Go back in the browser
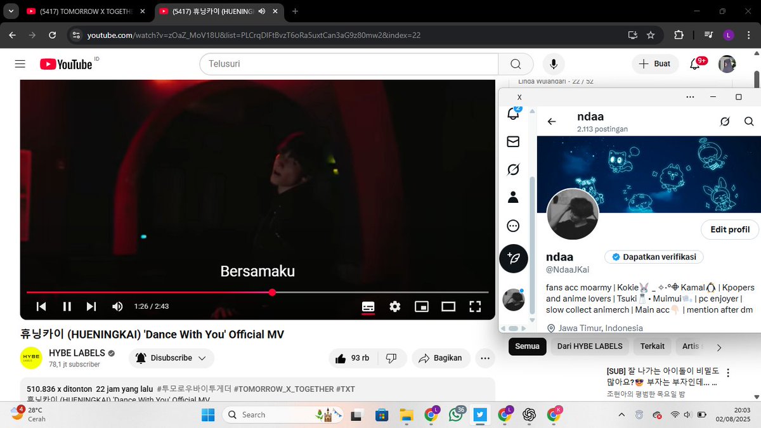This screenshot has width=761, height=428. tap(13, 35)
